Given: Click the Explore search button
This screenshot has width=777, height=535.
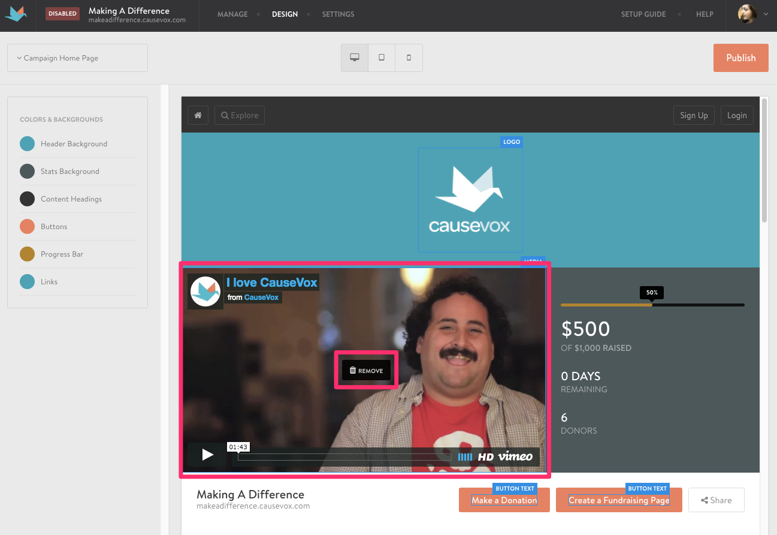Looking at the screenshot, I should tap(240, 115).
